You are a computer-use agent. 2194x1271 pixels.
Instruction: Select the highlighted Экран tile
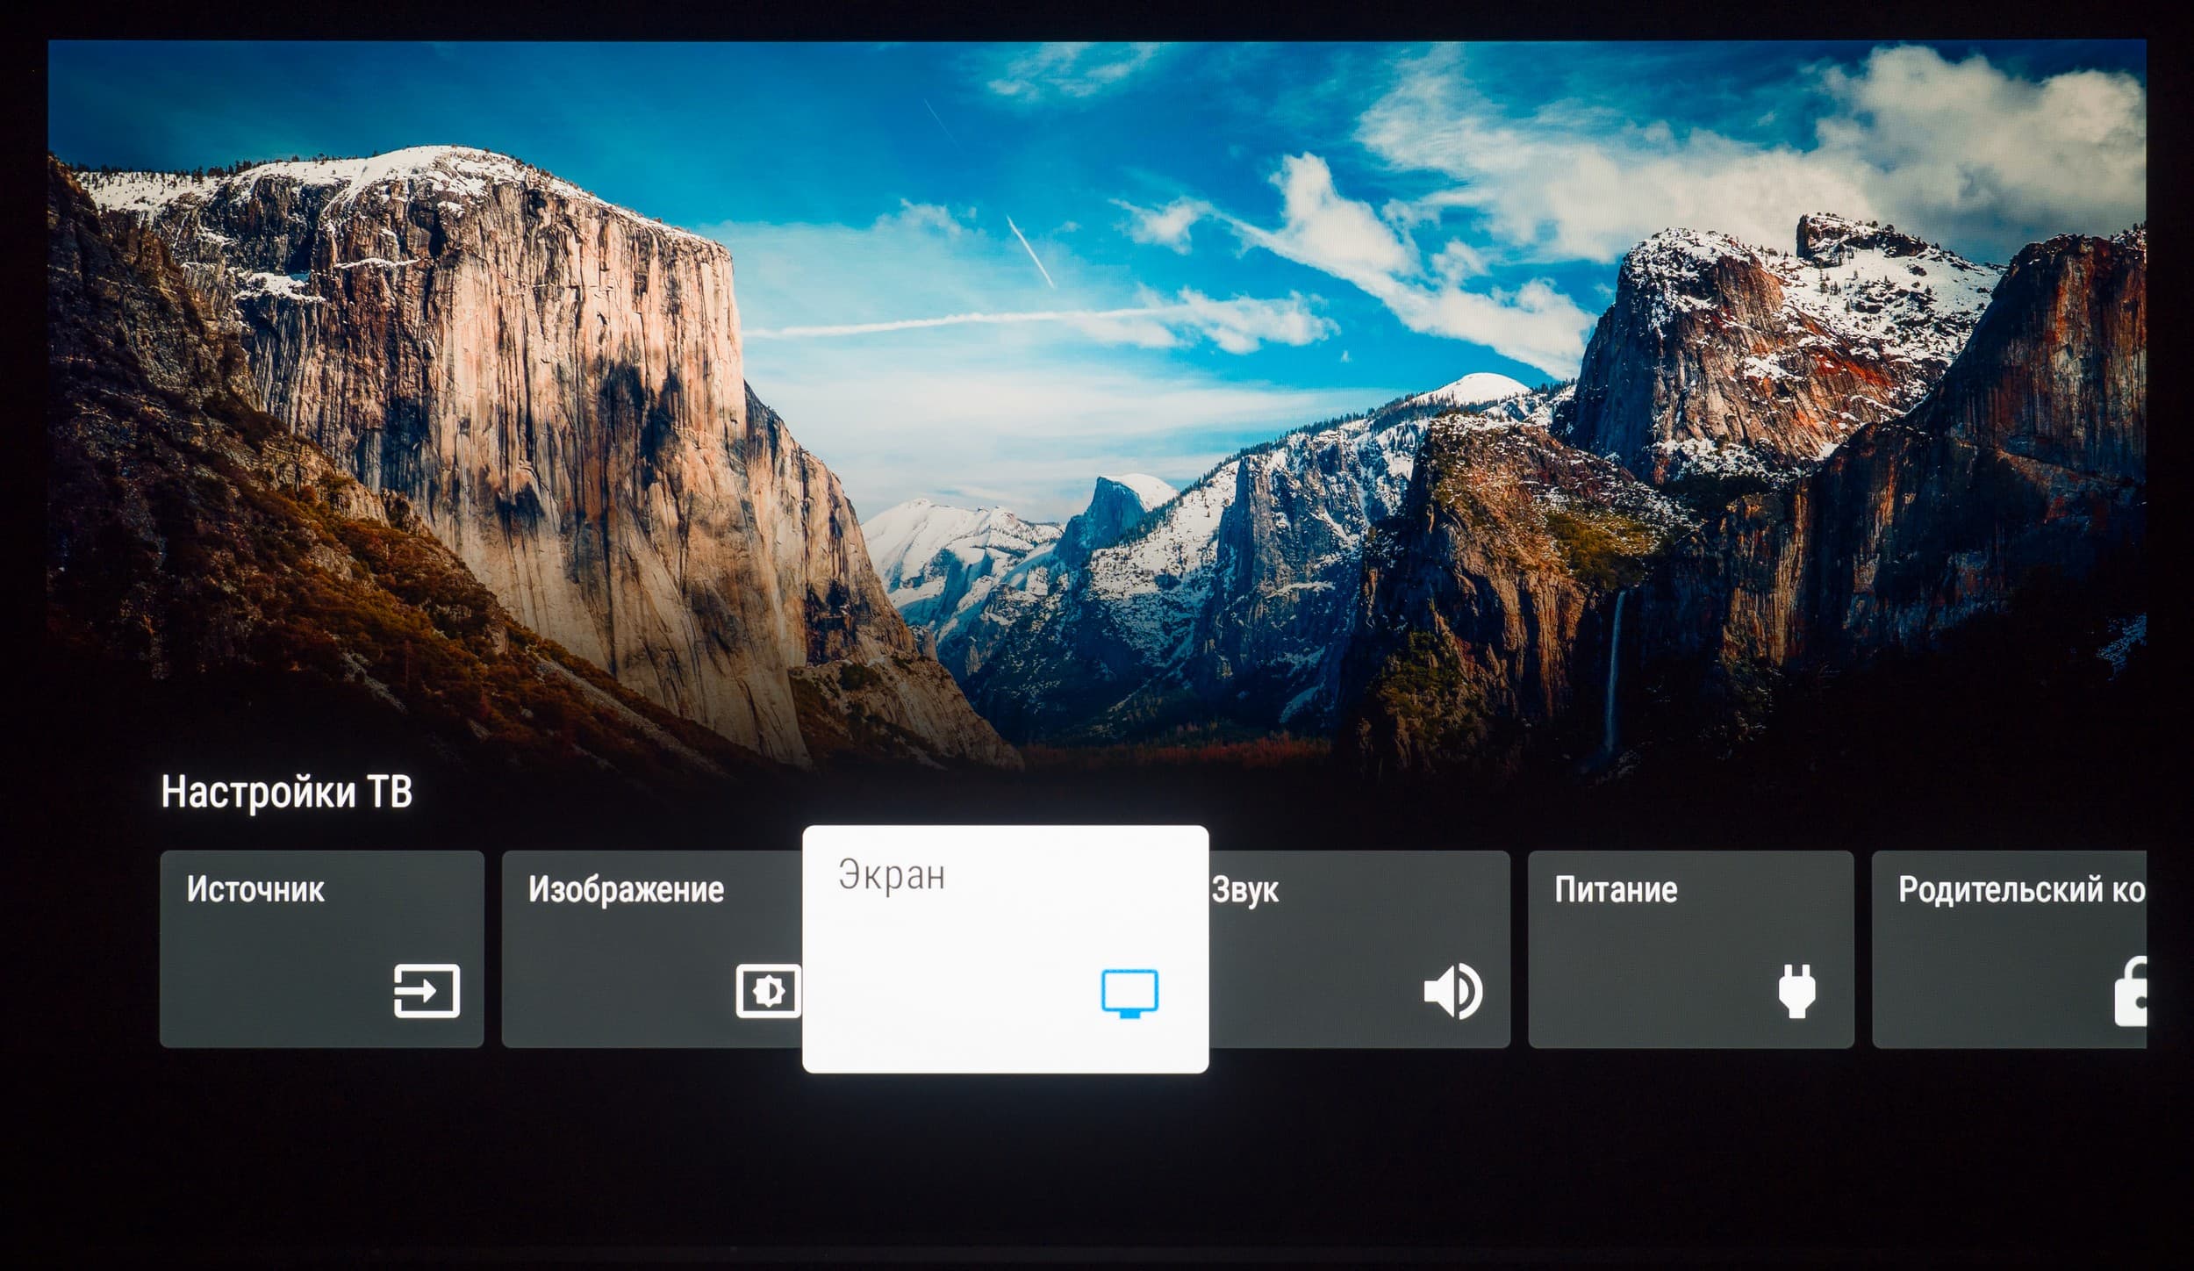[1005, 948]
